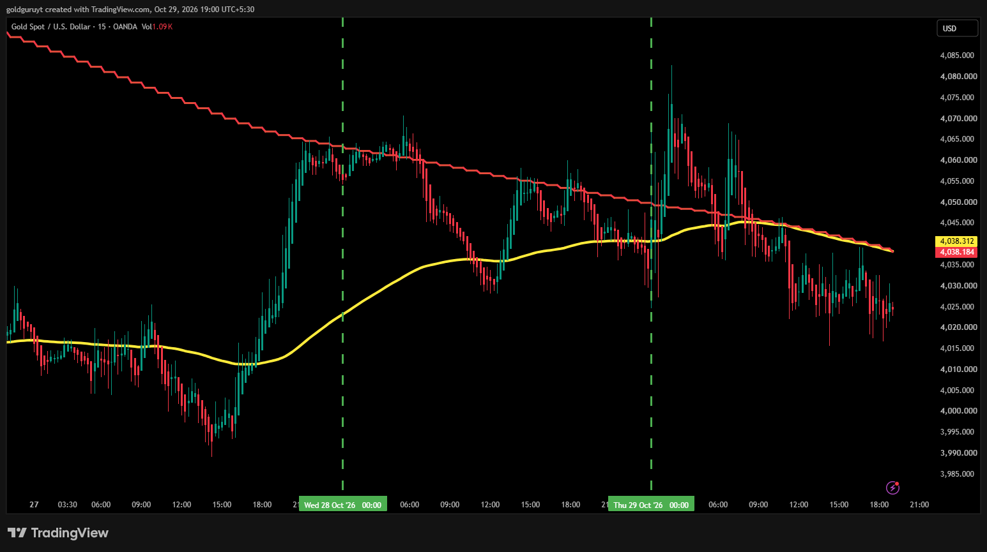
Task: Click the 4,065.000 price axis label
Action: click(957, 139)
